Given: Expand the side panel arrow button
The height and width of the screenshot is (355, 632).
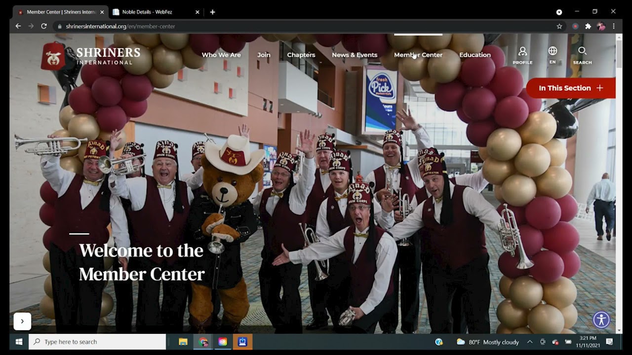Looking at the screenshot, I should pyautogui.click(x=22, y=321).
